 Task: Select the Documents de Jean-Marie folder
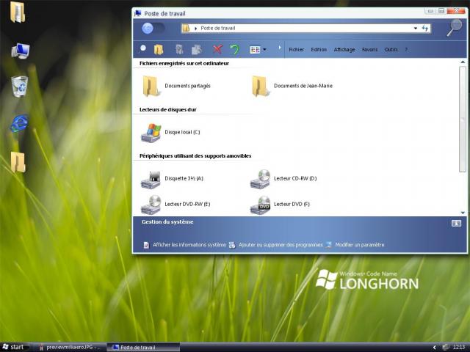click(292, 86)
